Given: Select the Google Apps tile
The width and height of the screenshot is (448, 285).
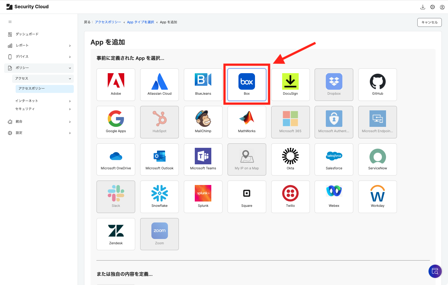Looking at the screenshot, I should 116,122.
